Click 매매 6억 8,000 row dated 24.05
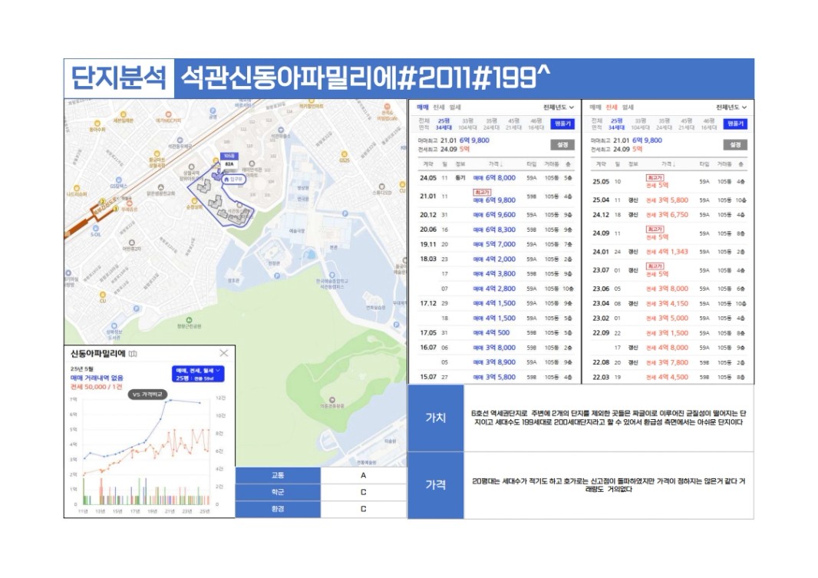The image size is (818, 578). tap(496, 178)
